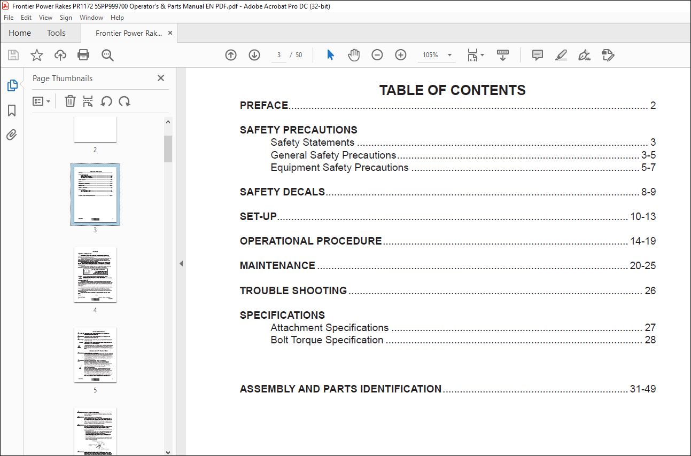Open the Window menu
This screenshot has width=691, height=456.
pyautogui.click(x=91, y=18)
